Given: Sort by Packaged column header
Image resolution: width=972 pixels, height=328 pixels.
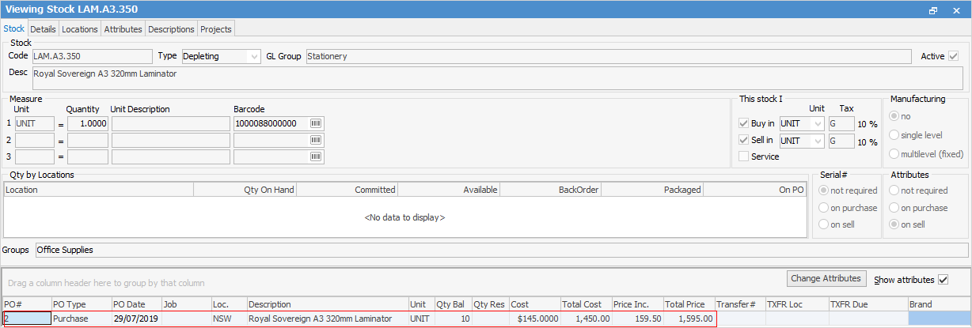Looking at the screenshot, I should pos(652,190).
